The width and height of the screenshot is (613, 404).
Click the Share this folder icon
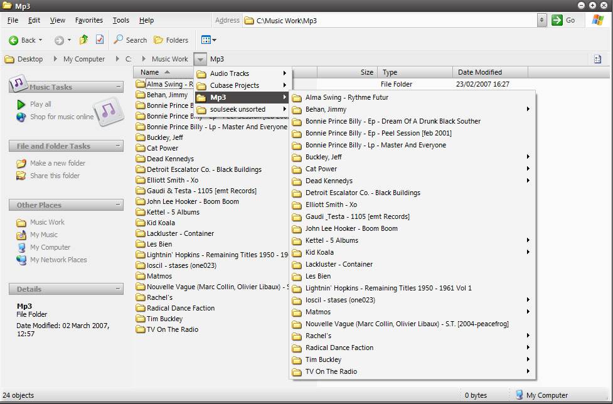(x=21, y=176)
